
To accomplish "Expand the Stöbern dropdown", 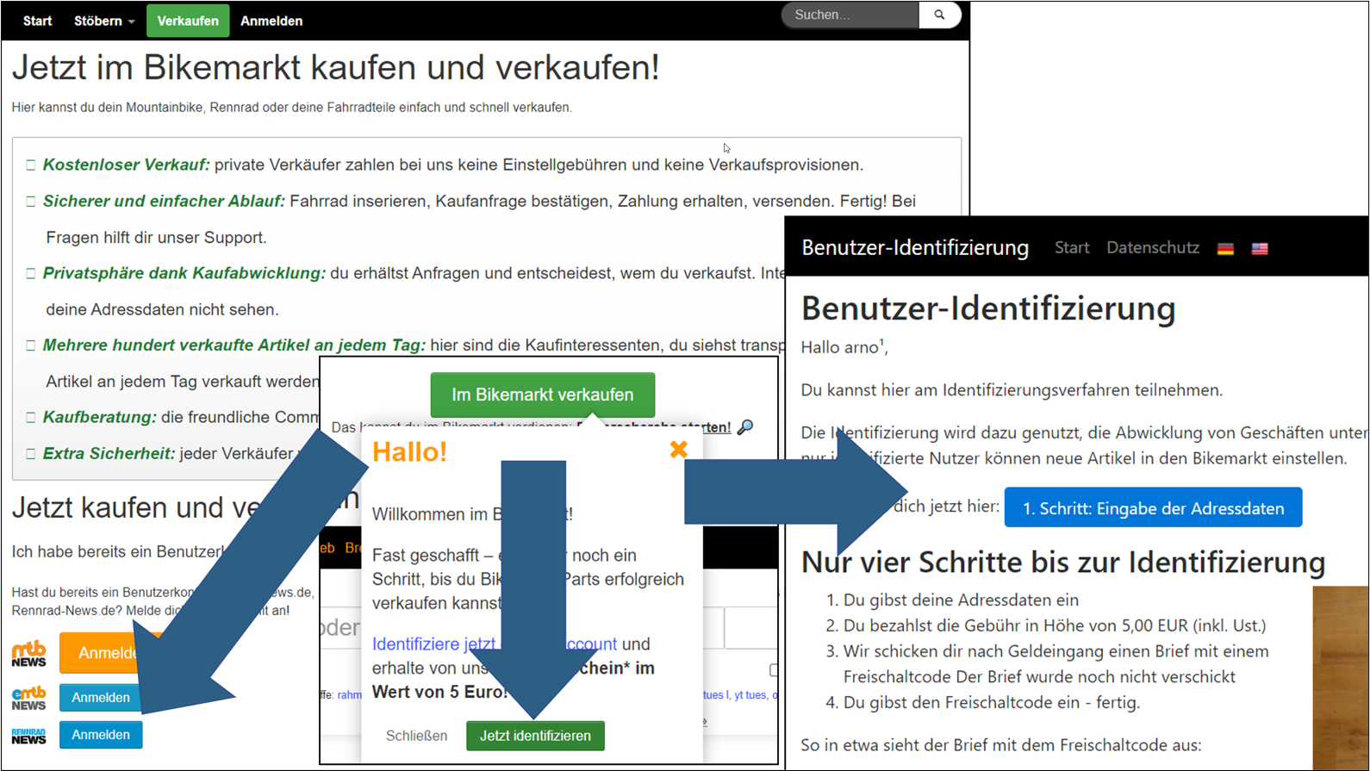I will coord(104,21).
